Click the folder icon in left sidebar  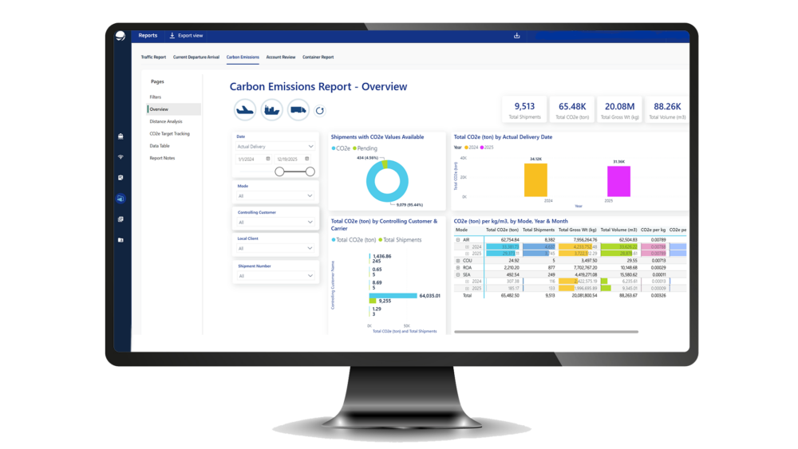[x=120, y=240]
